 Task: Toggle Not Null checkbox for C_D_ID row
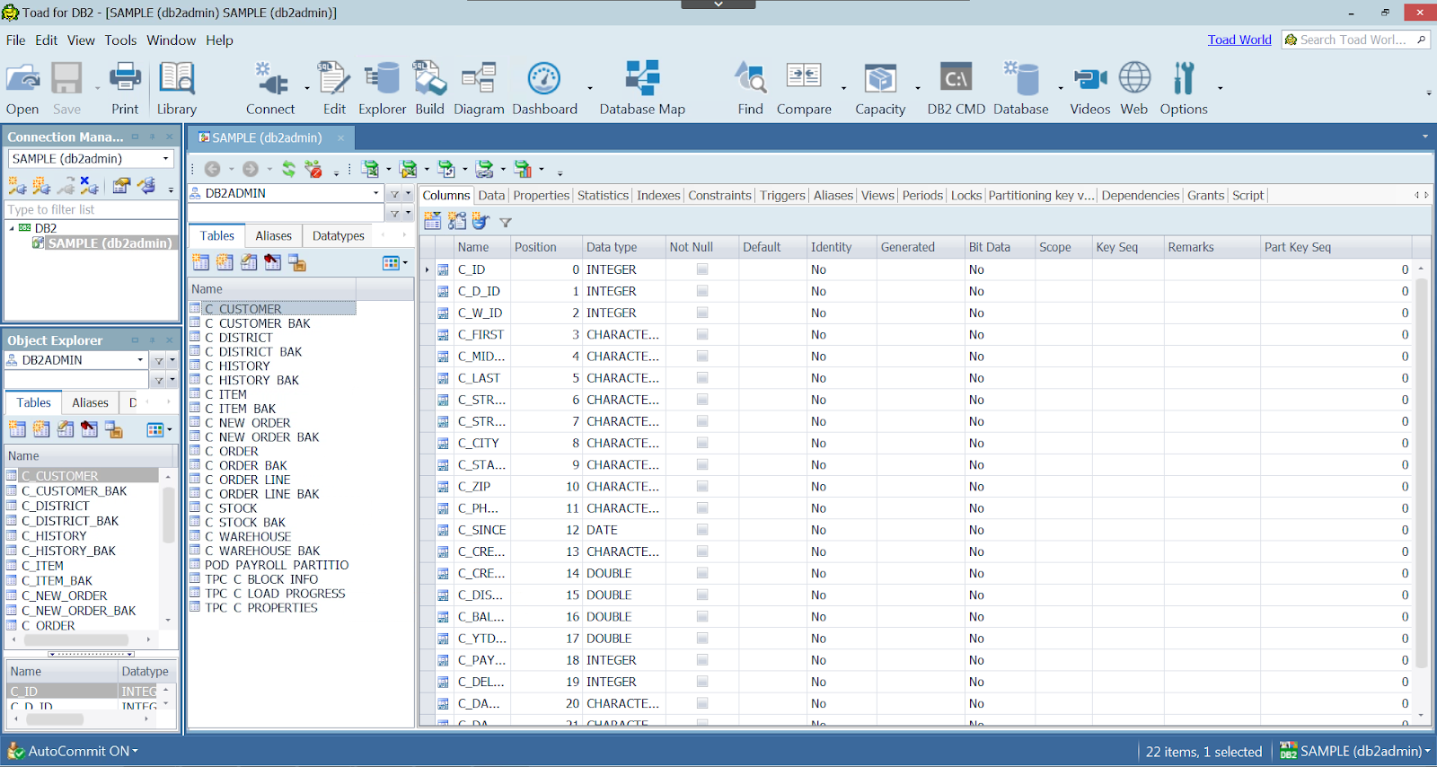pyautogui.click(x=702, y=291)
